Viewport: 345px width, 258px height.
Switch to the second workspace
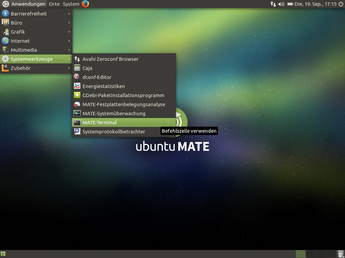pos(311,254)
